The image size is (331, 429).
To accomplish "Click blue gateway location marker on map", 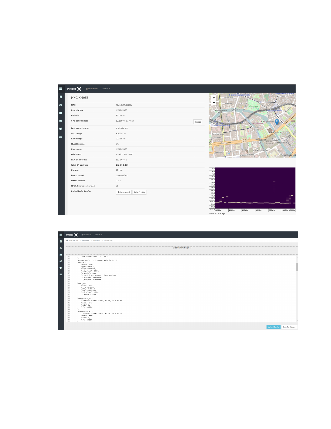I will click(277, 122).
